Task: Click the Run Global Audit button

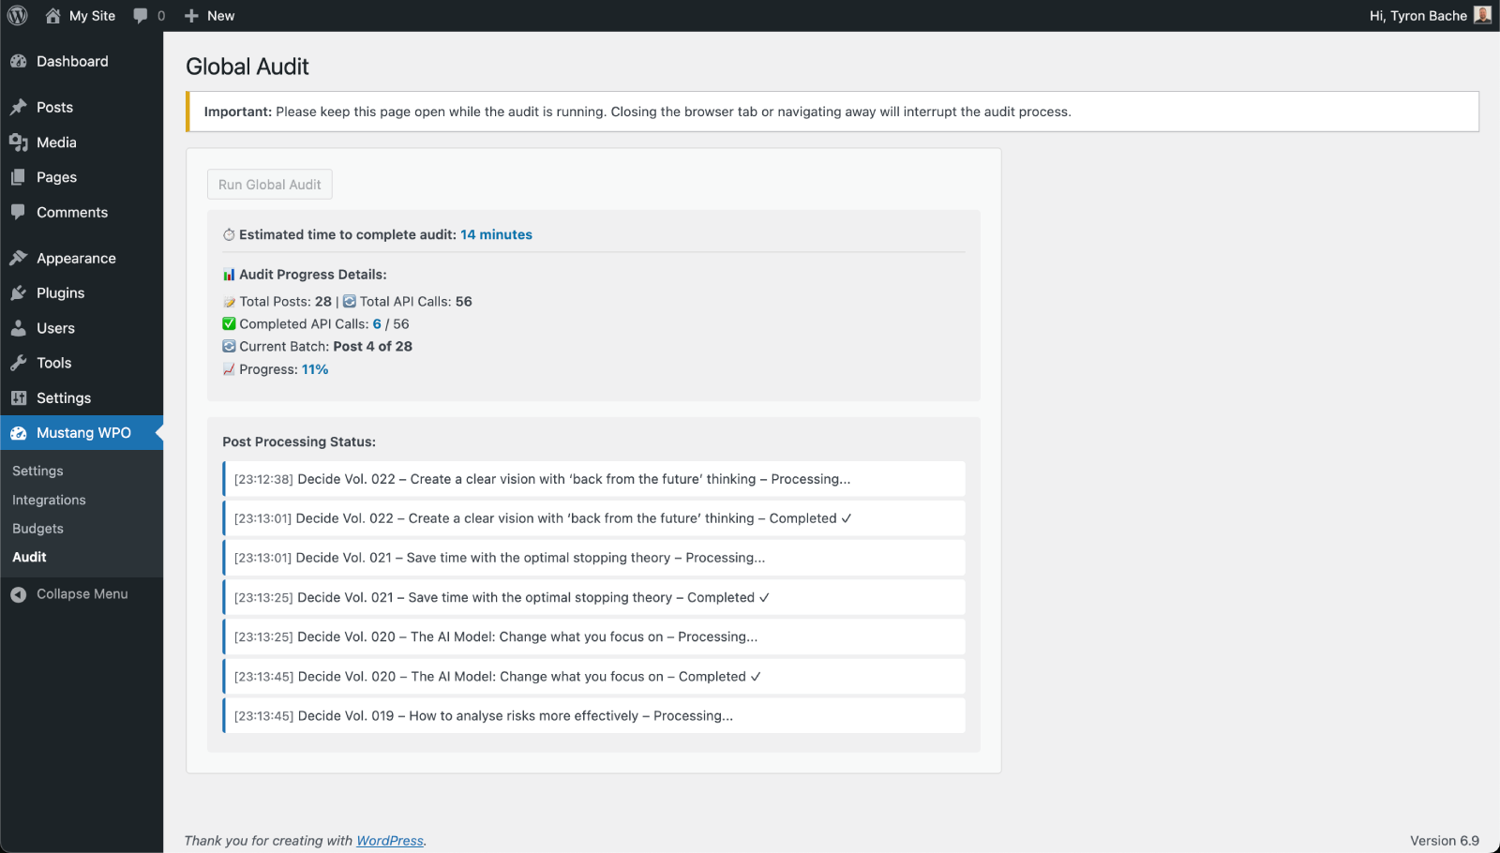Action: pos(269,184)
